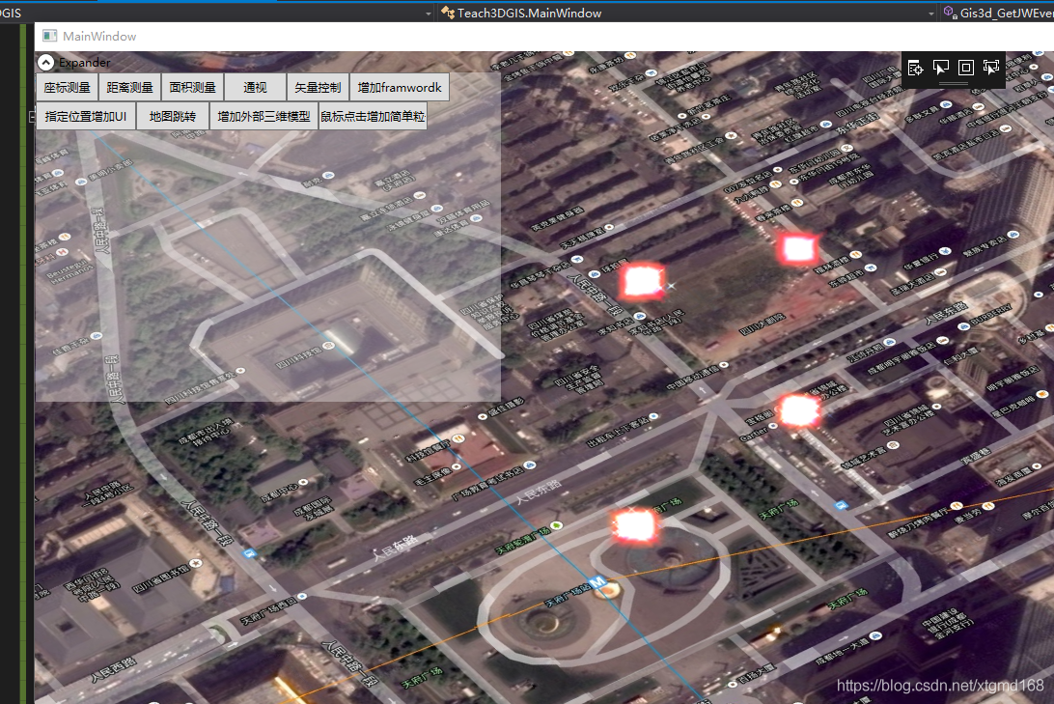Viewport: 1054px width, 704px height.
Task: Click the metro M marker at 天府广场站
Action: 596,581
